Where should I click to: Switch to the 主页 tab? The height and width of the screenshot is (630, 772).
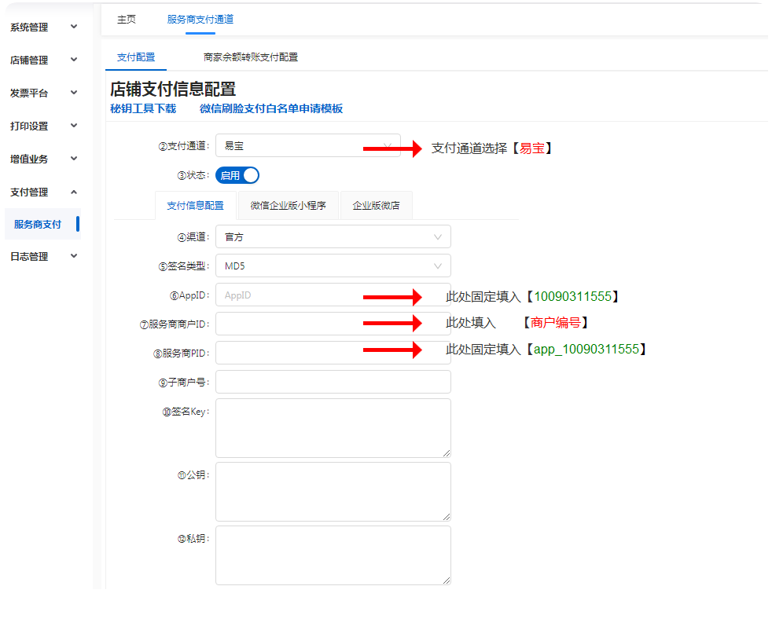(x=127, y=20)
